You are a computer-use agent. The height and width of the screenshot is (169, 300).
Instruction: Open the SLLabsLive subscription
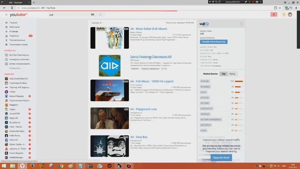pos(15,123)
